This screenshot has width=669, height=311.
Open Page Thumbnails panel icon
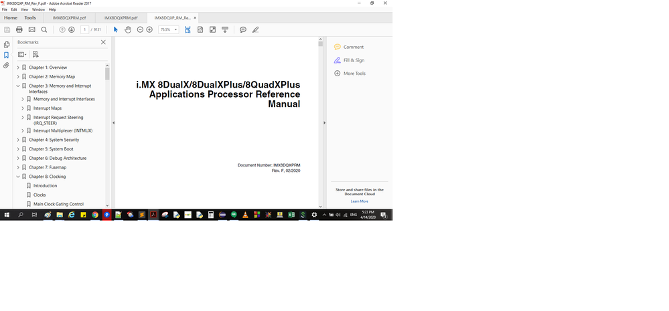click(7, 45)
